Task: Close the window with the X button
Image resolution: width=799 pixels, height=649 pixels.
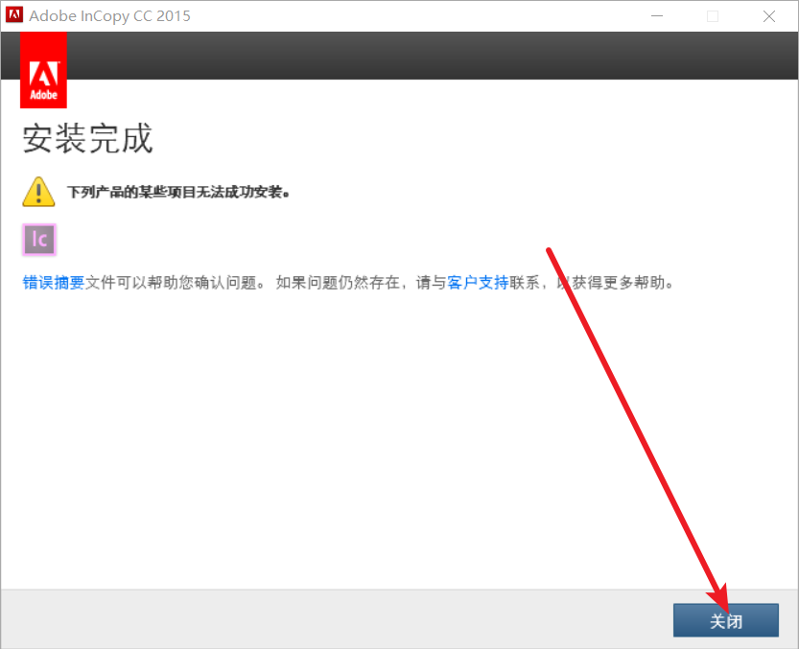Action: point(769,15)
